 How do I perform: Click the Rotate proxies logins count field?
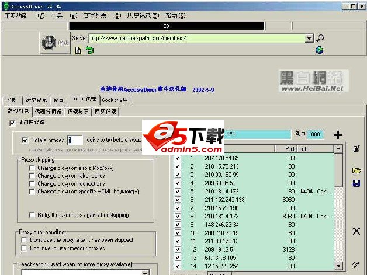click(75, 140)
